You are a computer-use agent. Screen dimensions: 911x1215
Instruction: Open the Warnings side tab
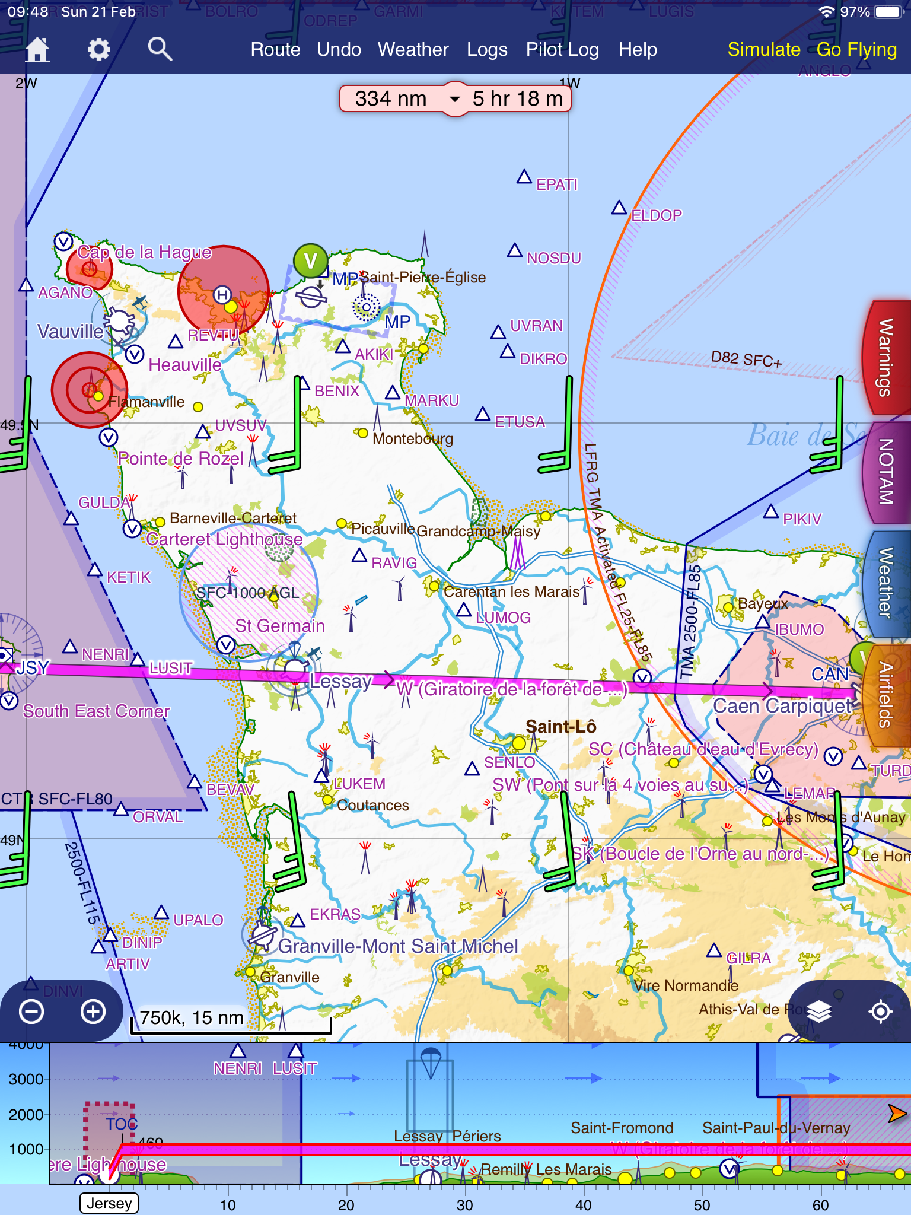pos(885,358)
